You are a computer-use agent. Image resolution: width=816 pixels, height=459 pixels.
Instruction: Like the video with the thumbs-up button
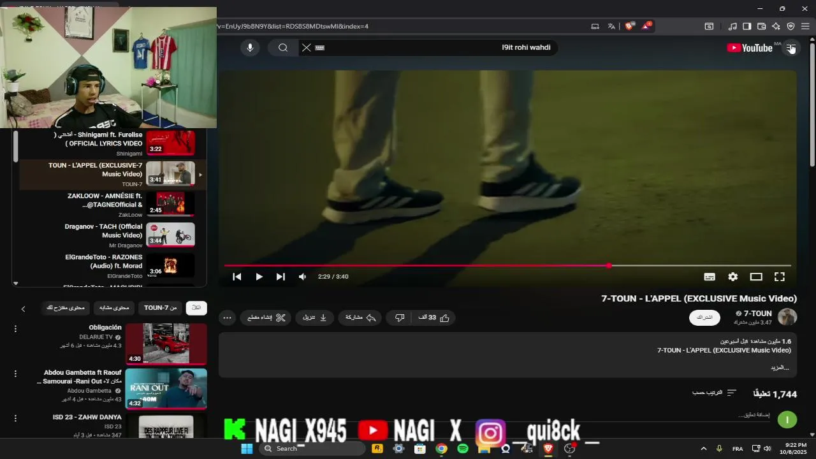[x=435, y=317]
